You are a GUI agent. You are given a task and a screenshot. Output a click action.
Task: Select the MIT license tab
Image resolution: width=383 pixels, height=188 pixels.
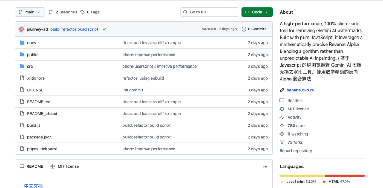pyautogui.click(x=65, y=166)
